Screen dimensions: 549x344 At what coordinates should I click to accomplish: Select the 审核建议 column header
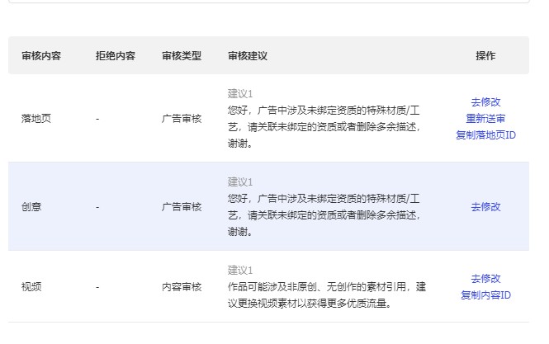tap(248, 55)
